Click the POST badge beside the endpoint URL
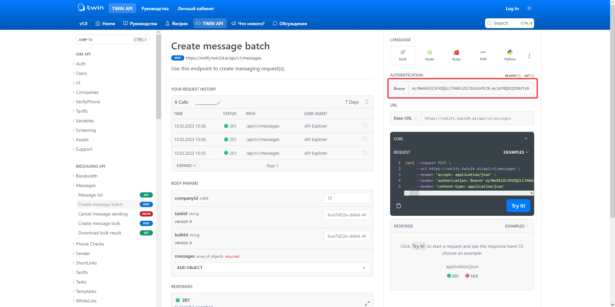The image size is (615, 307). pos(177,58)
